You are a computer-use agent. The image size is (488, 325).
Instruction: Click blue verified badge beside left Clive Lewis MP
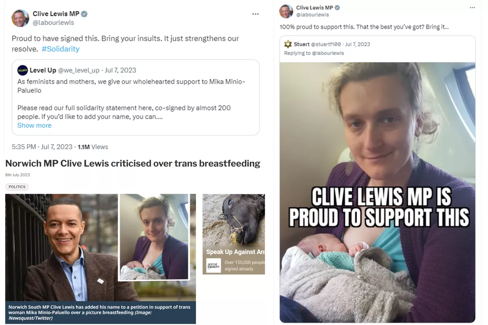coord(85,14)
